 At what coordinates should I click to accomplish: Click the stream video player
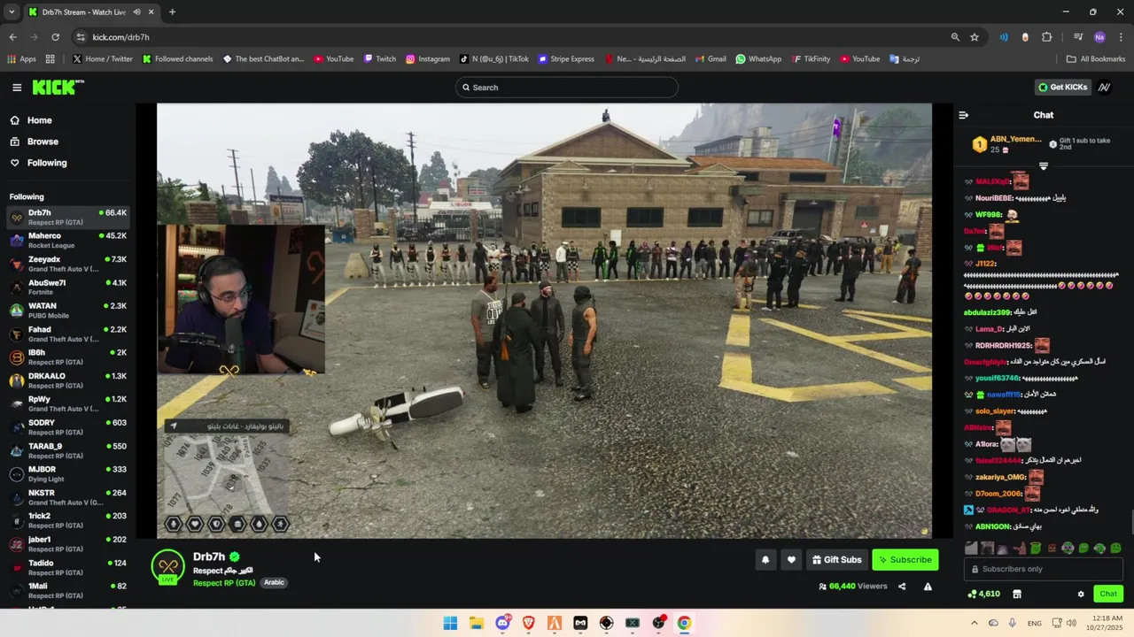click(544, 320)
